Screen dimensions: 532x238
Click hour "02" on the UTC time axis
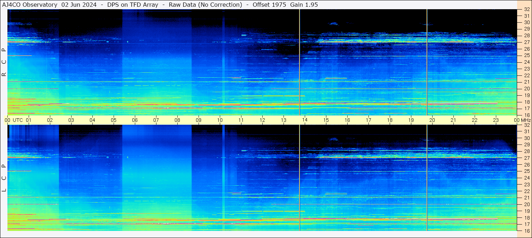(50, 120)
